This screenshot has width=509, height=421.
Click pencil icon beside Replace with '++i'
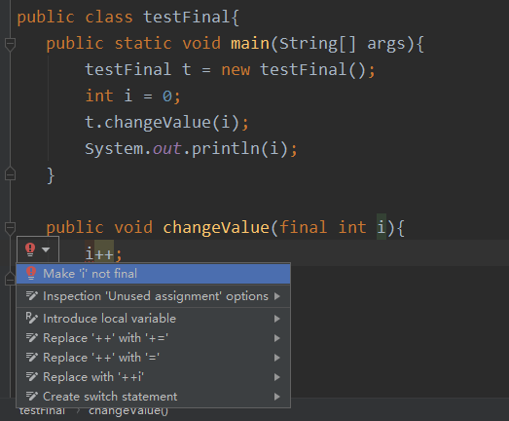(x=32, y=377)
